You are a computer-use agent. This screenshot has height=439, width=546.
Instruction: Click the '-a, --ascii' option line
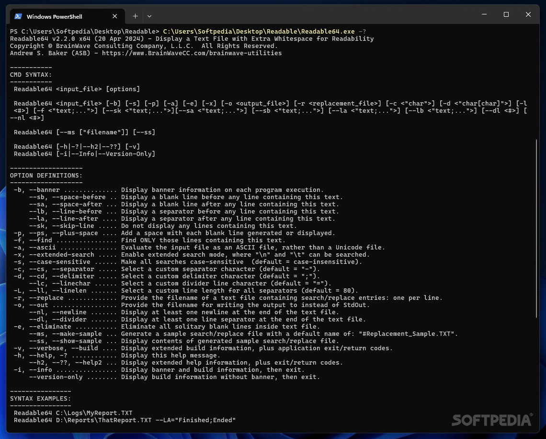pyautogui.click(x=199, y=248)
